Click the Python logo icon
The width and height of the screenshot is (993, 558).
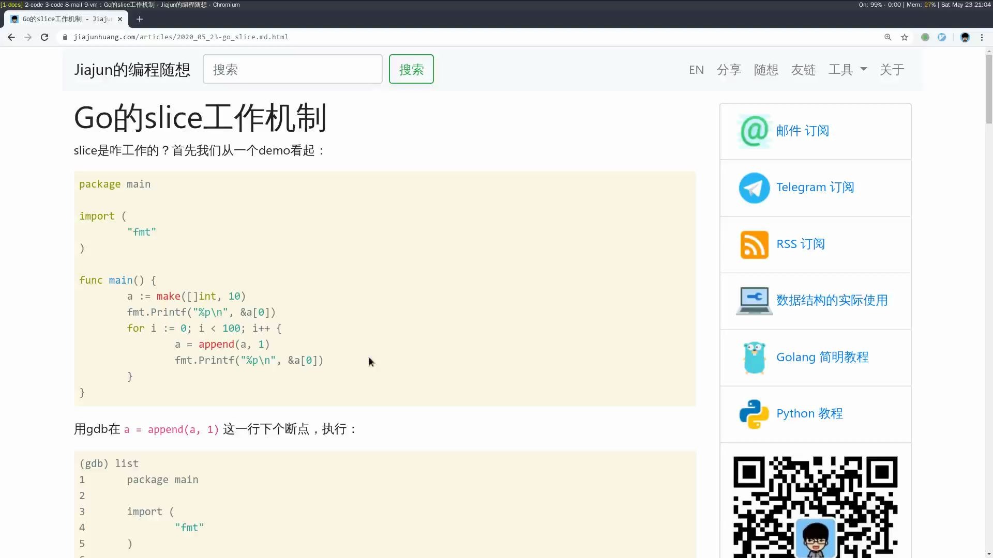coord(754,414)
